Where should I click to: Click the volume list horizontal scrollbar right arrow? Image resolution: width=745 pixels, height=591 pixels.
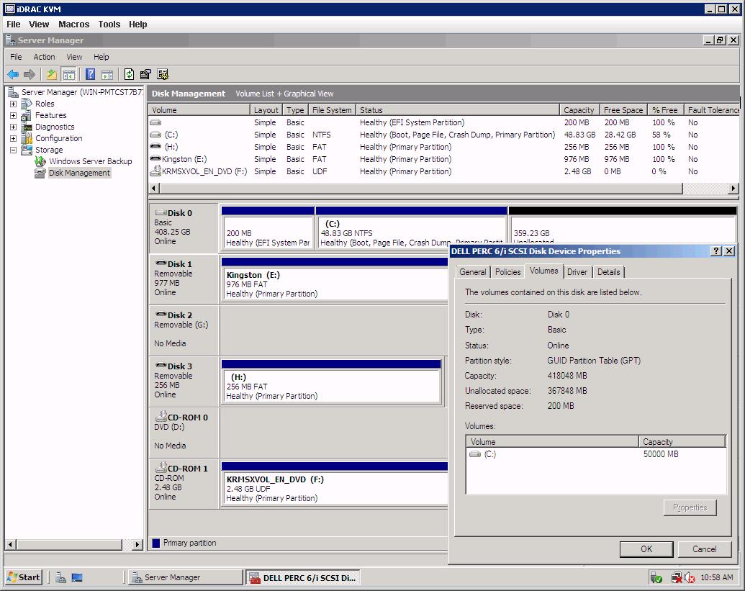tap(733, 188)
